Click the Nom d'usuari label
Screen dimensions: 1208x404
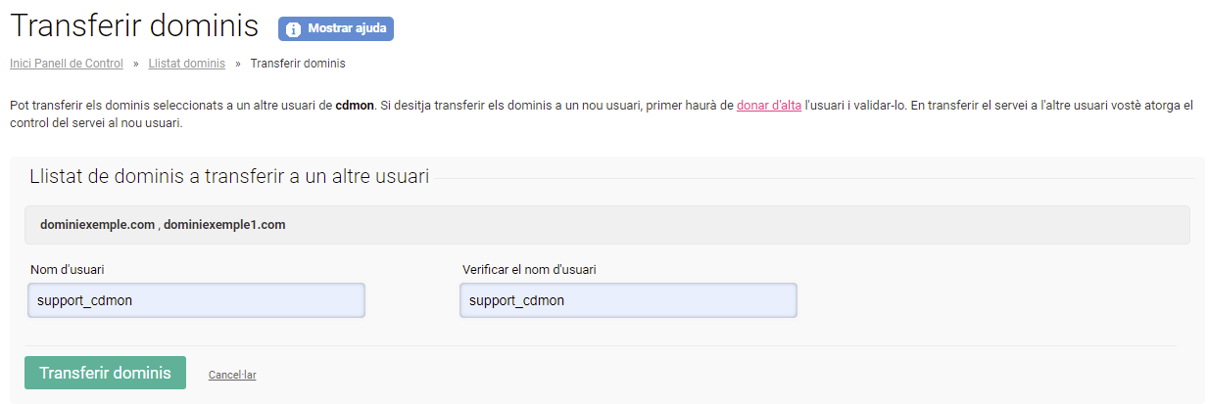point(68,269)
